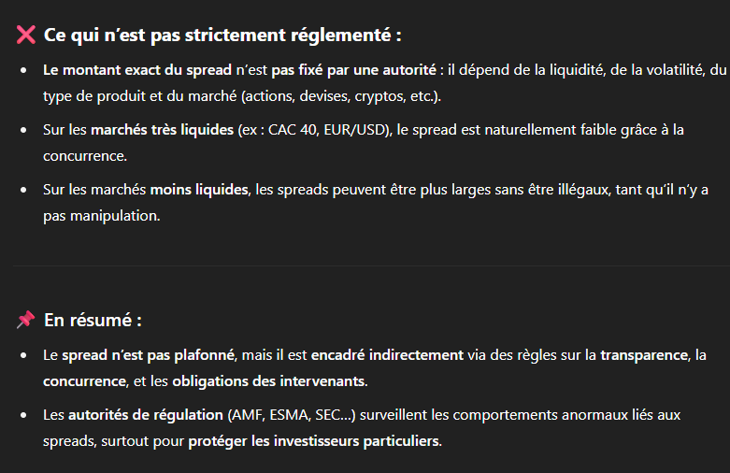
Task: Click the 'En résumé :' heading
Action: coord(93,321)
